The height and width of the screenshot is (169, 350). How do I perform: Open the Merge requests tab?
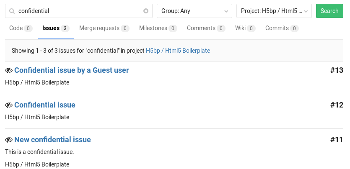click(x=104, y=28)
